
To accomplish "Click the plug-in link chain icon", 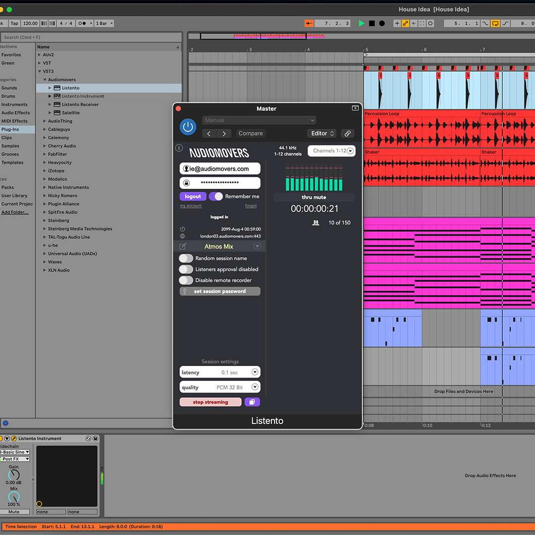I will coord(347,133).
